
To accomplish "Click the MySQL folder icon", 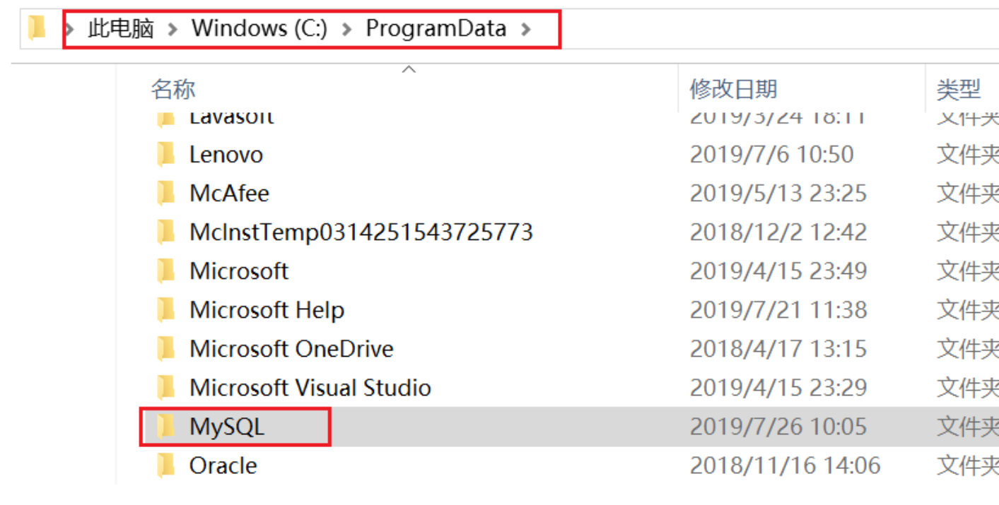I will coord(165,426).
